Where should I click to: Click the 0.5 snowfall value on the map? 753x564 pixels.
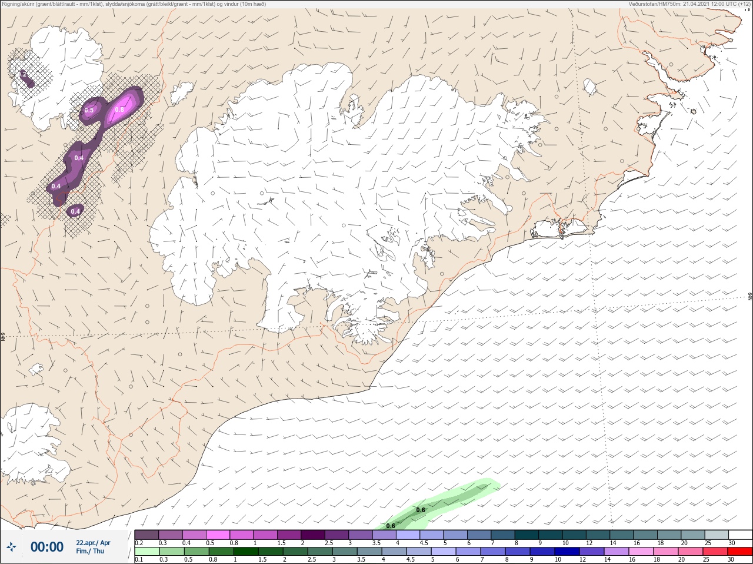point(89,110)
